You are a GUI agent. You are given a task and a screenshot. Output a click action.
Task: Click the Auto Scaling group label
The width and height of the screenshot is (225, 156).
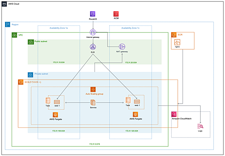[x=94, y=94]
